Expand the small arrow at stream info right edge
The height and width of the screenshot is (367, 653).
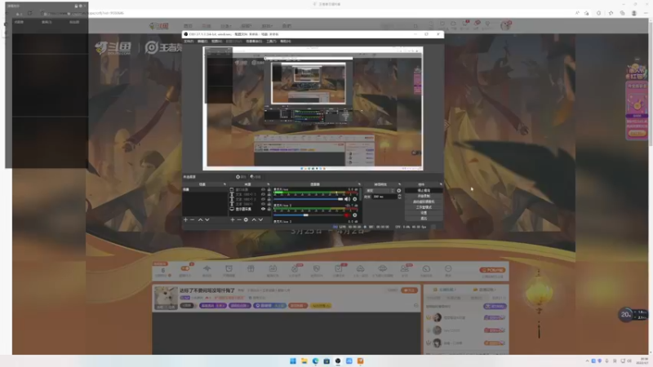coord(416,305)
